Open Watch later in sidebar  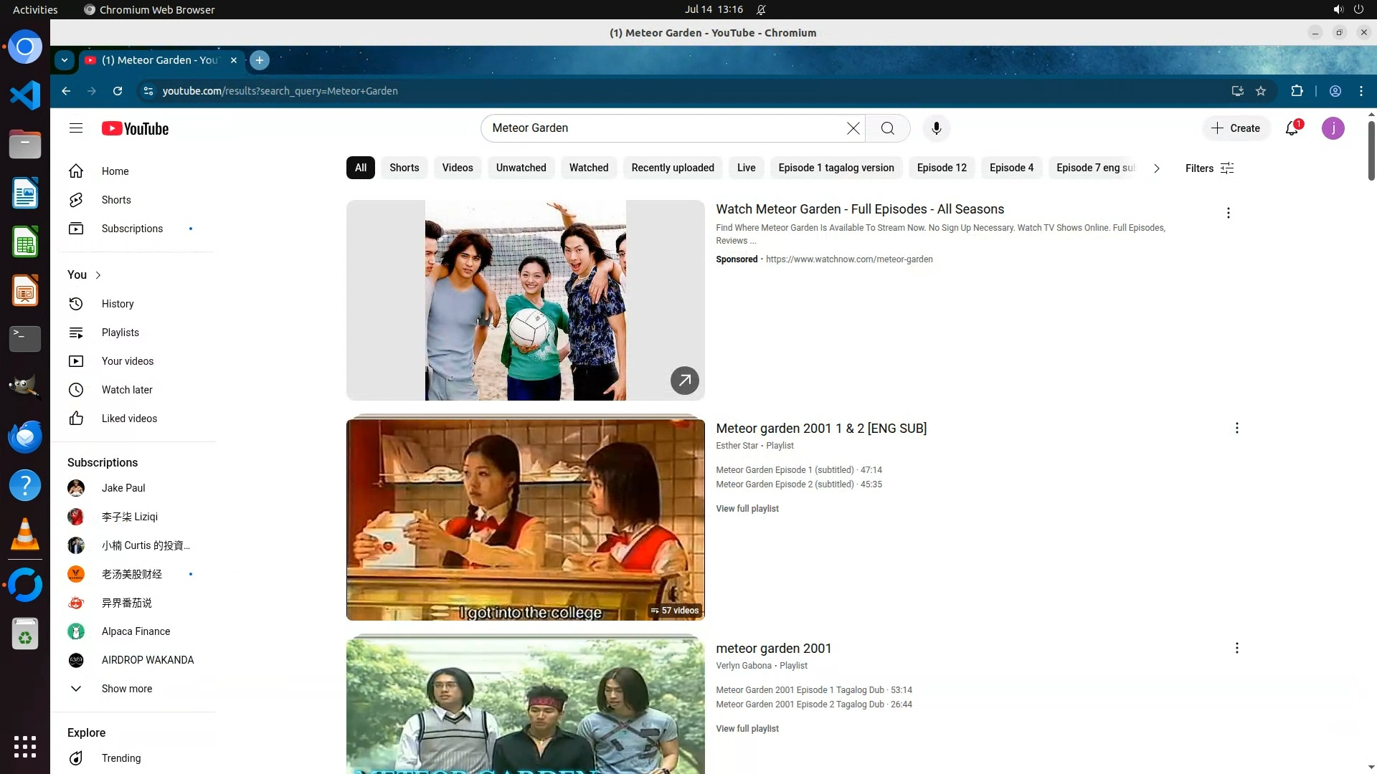click(x=127, y=390)
